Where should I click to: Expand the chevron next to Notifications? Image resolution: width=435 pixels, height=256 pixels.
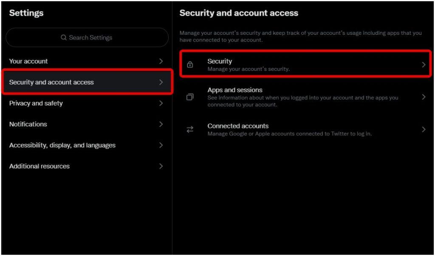click(161, 124)
